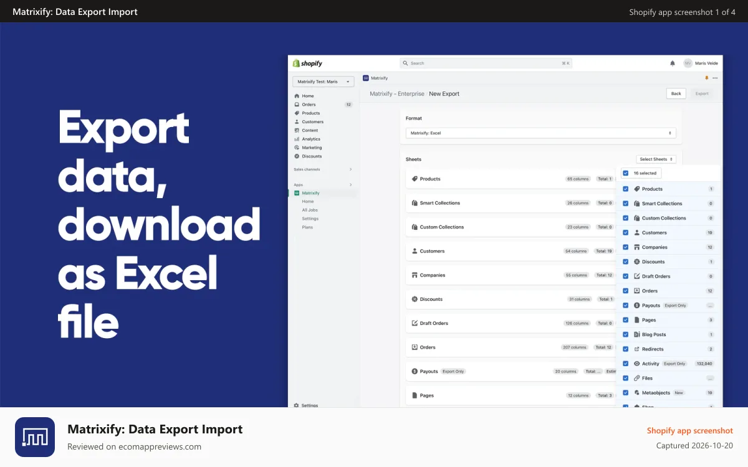Click the Draft Orders sheet card pencil icon
The image size is (748, 467).
pyautogui.click(x=415, y=323)
